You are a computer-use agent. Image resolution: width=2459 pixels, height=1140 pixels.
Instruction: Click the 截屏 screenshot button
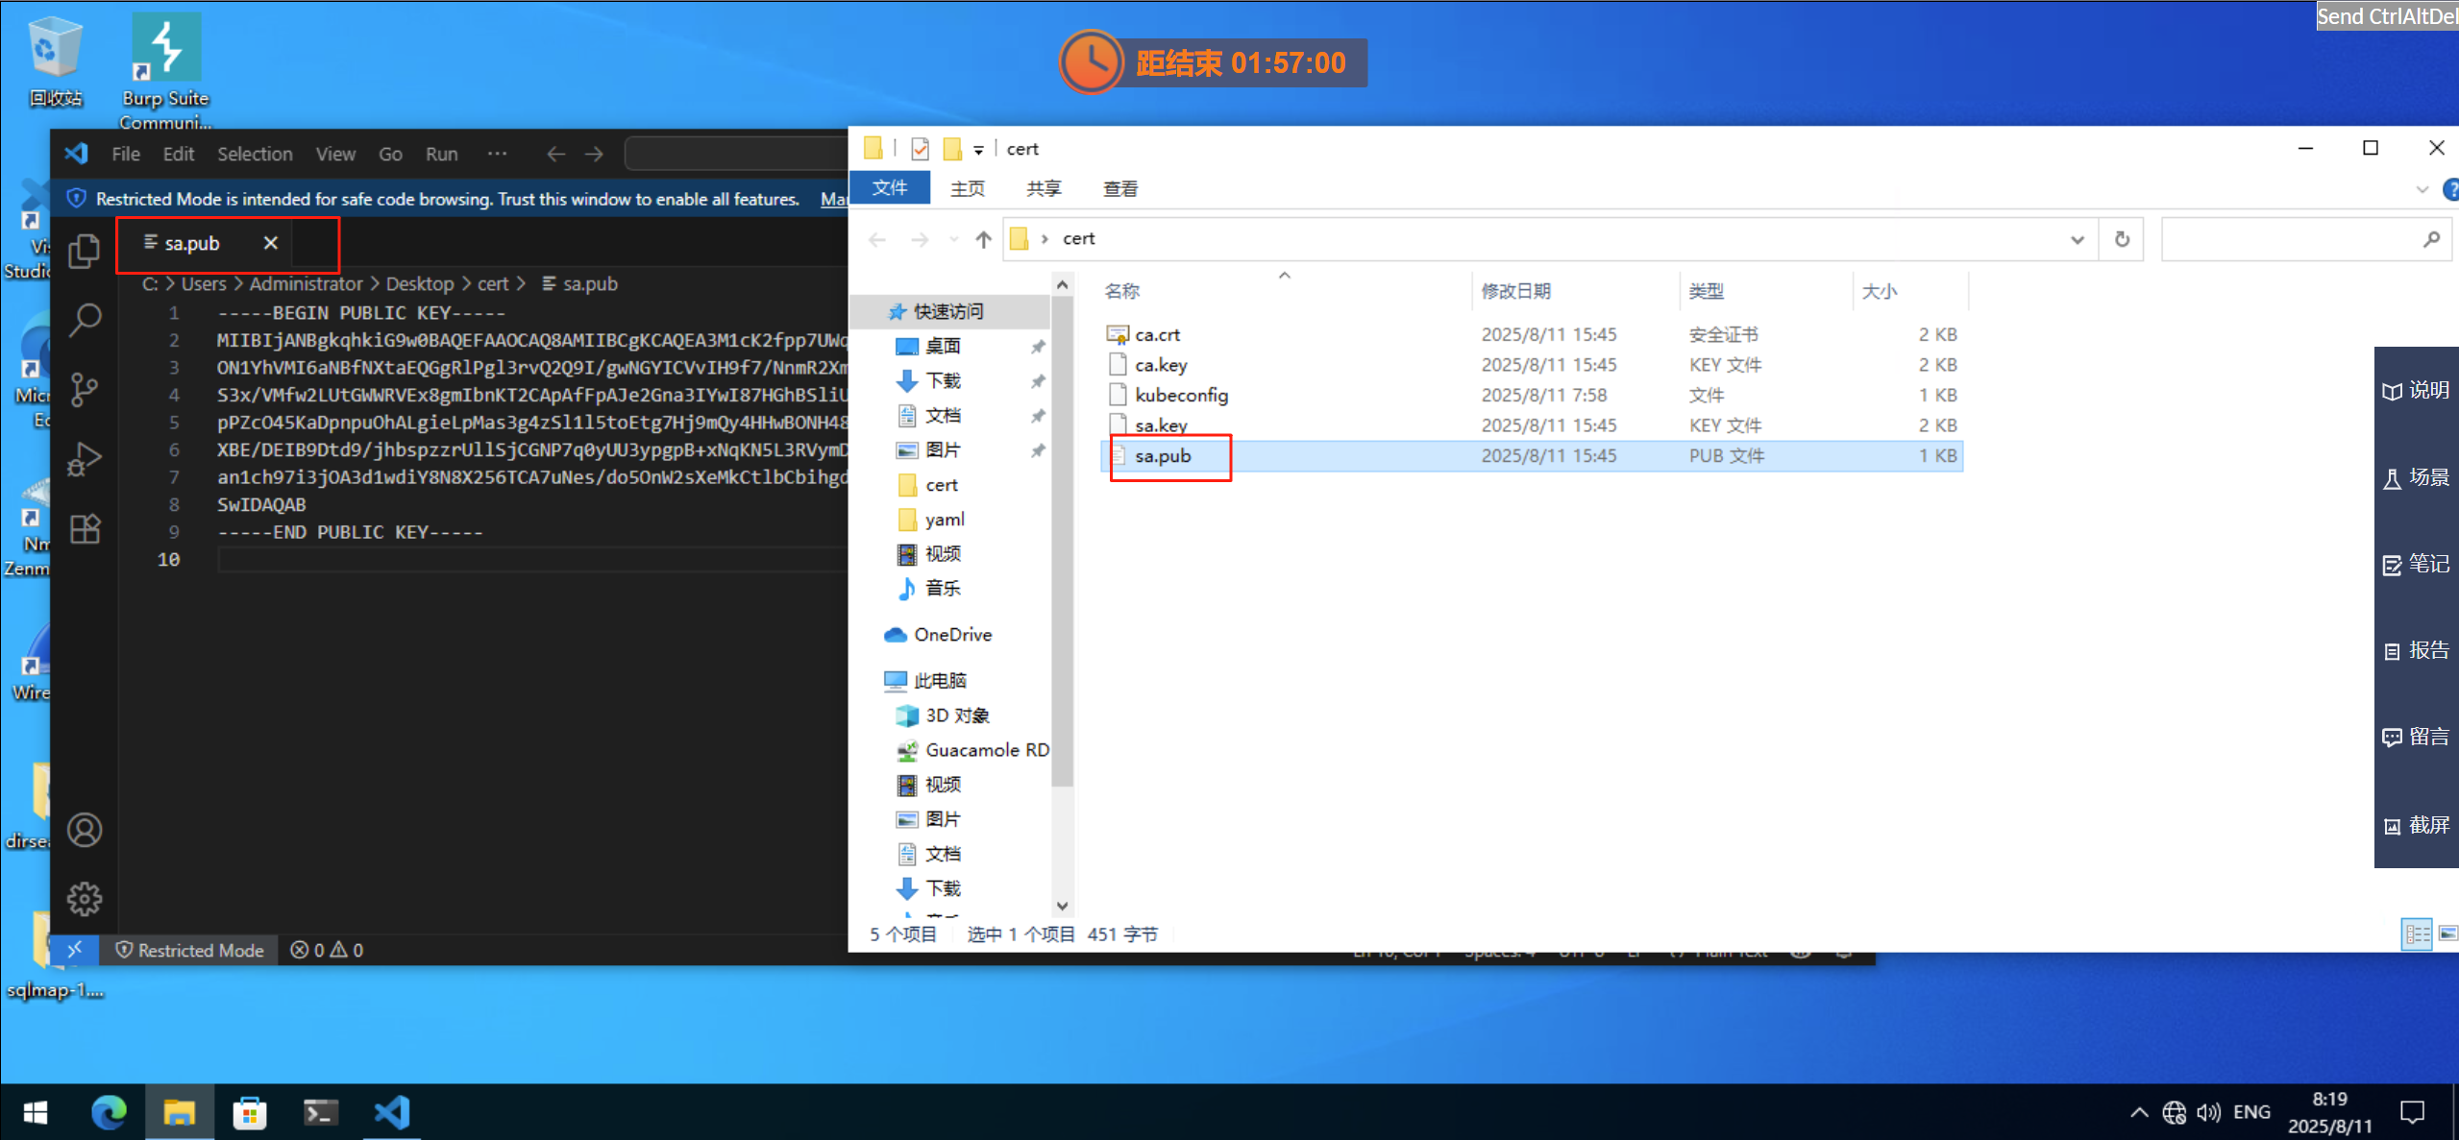(2417, 825)
